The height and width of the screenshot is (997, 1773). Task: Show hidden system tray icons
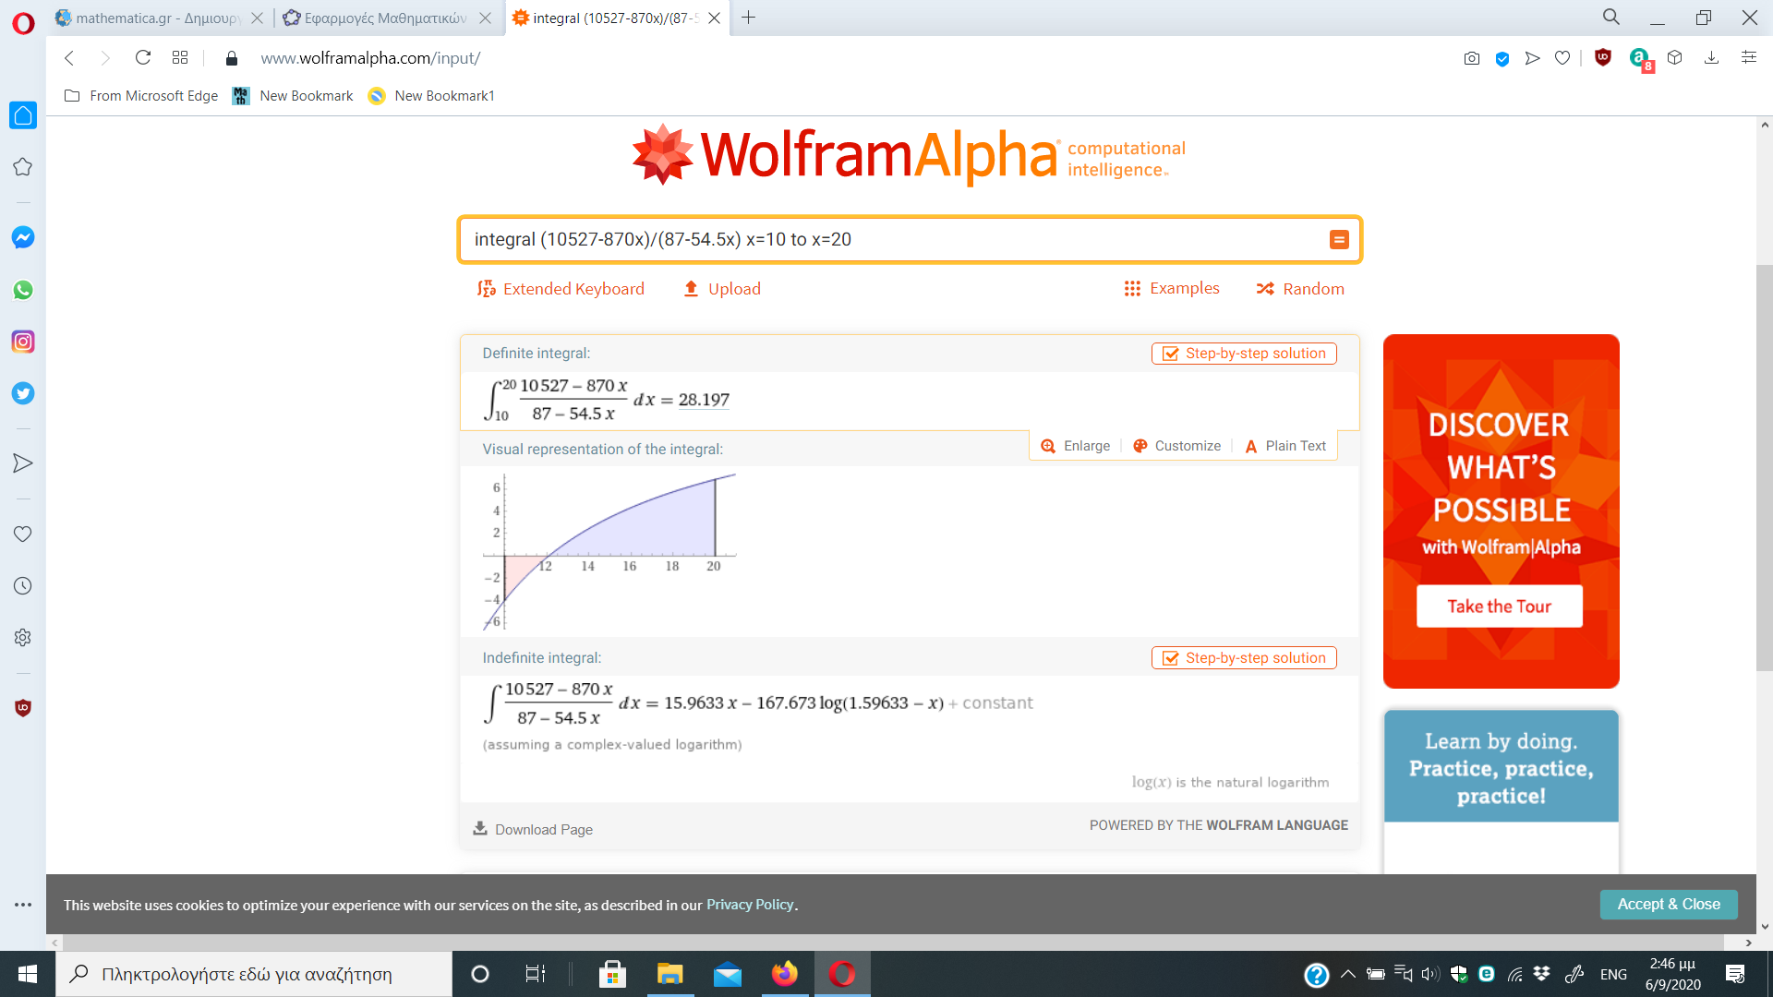click(1348, 974)
